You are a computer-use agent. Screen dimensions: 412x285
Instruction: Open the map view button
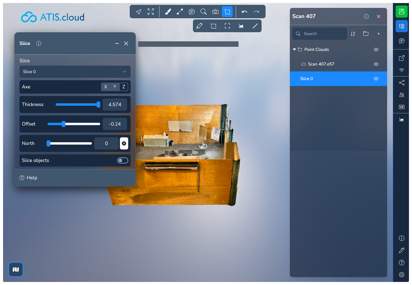[x=16, y=270]
